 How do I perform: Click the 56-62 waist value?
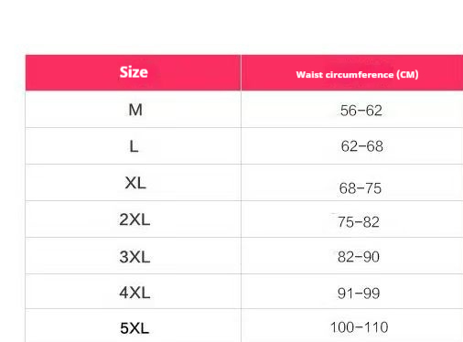point(361,111)
